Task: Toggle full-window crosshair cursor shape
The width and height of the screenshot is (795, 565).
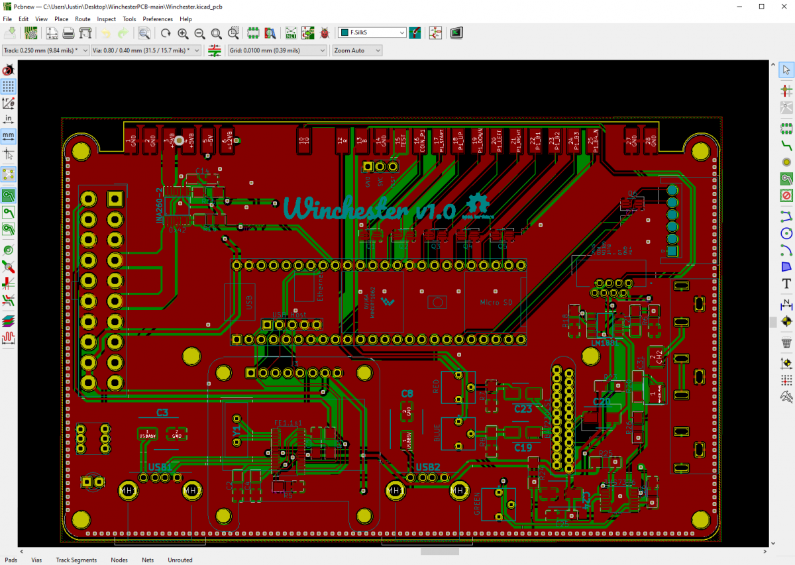Action: tap(9, 154)
